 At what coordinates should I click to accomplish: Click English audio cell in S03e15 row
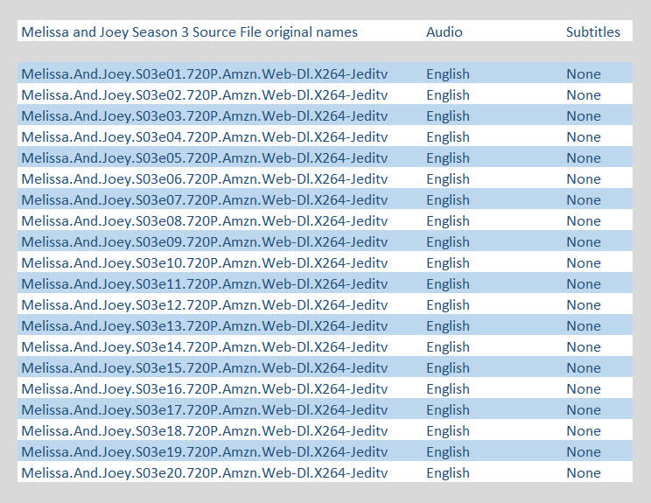(448, 368)
